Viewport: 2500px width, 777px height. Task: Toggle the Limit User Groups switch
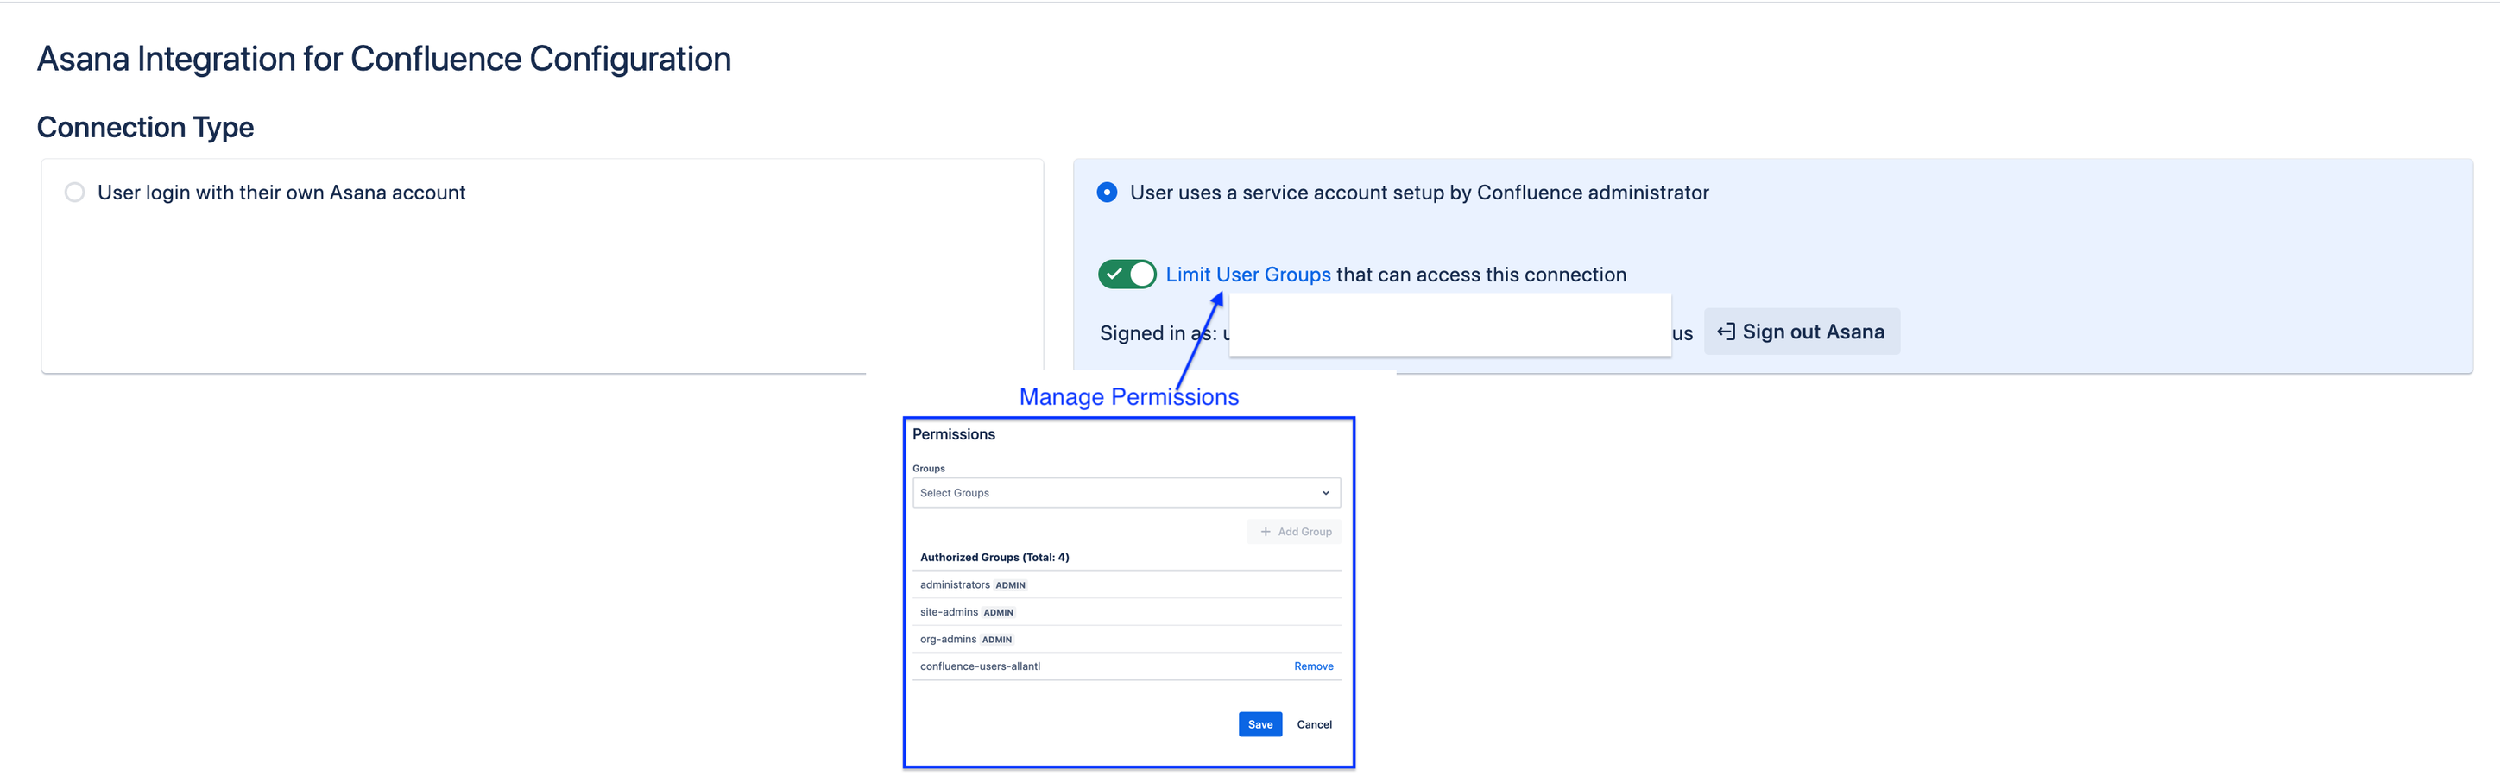1127,275
